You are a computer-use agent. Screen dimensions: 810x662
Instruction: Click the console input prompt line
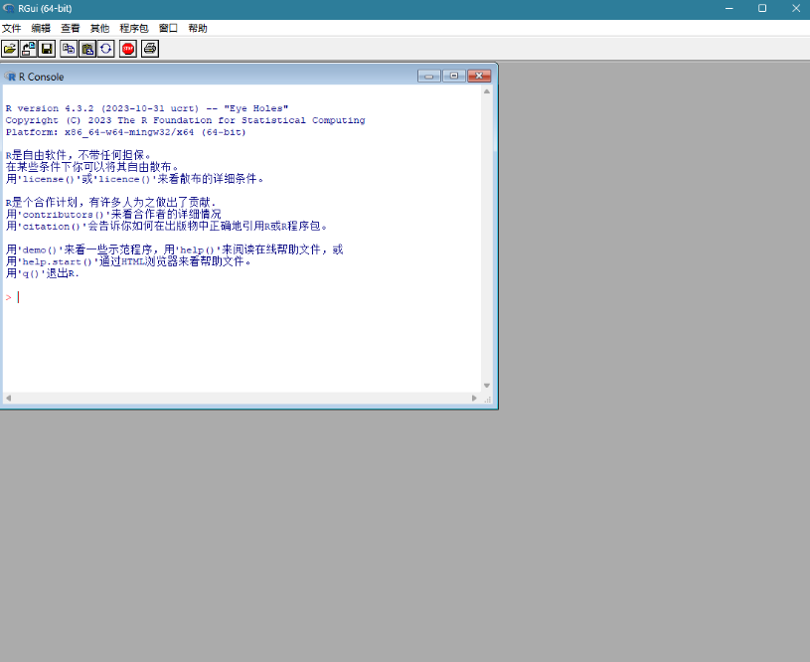(242, 297)
